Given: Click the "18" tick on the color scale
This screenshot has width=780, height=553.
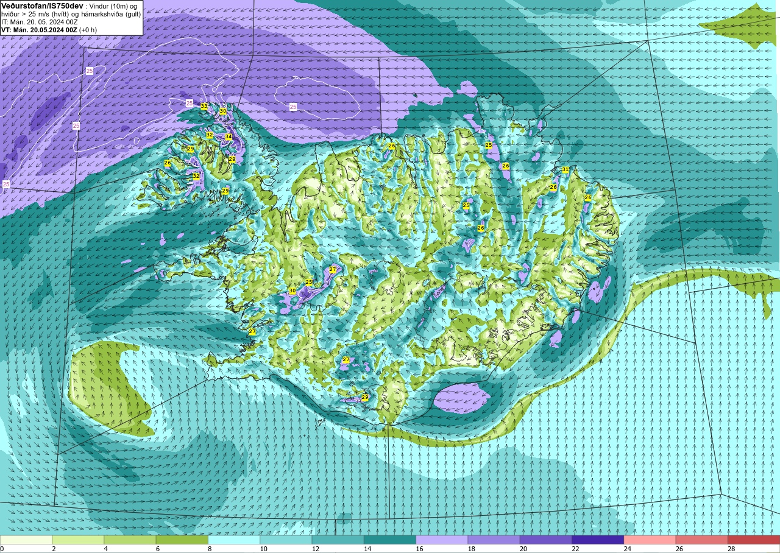Looking at the screenshot, I should click(471, 549).
